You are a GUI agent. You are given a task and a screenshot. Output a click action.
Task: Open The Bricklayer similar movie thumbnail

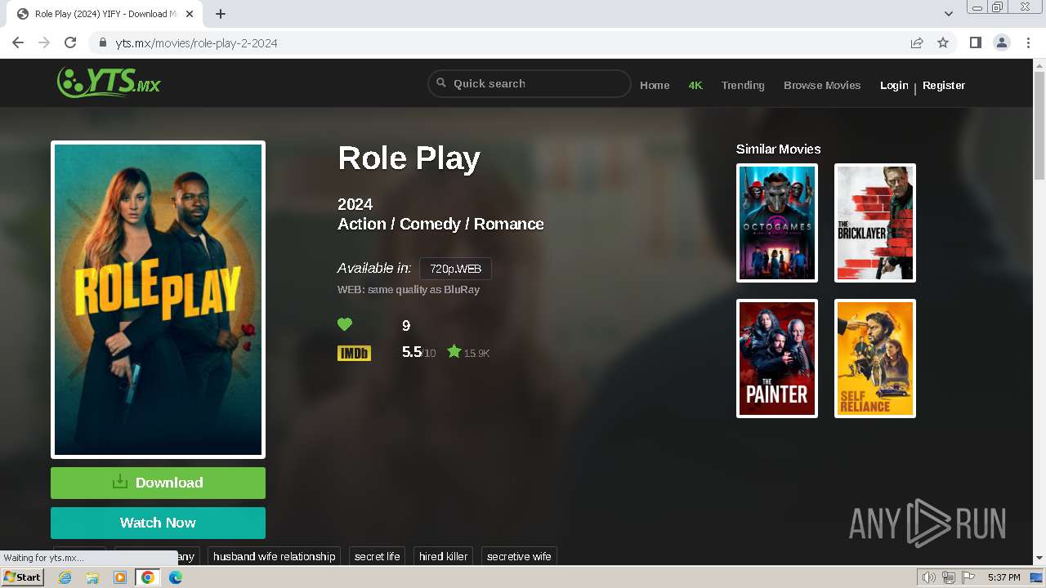click(875, 223)
